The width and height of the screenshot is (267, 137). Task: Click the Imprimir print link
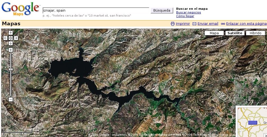[183, 24]
